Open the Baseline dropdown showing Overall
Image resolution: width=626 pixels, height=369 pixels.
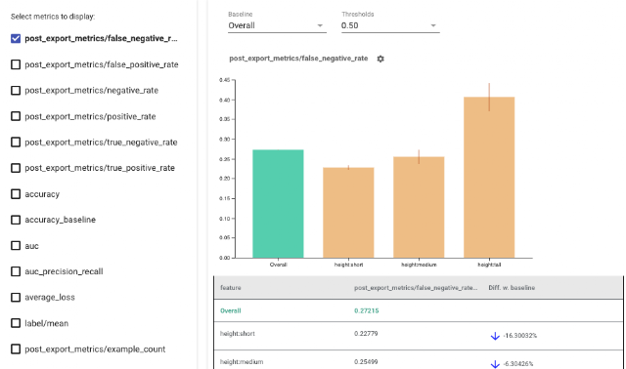(x=277, y=25)
